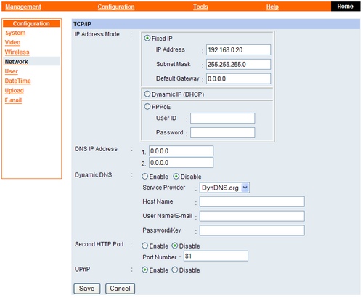This screenshot has height=298, width=363.
Task: Open the Tools menu
Action: click(200, 7)
